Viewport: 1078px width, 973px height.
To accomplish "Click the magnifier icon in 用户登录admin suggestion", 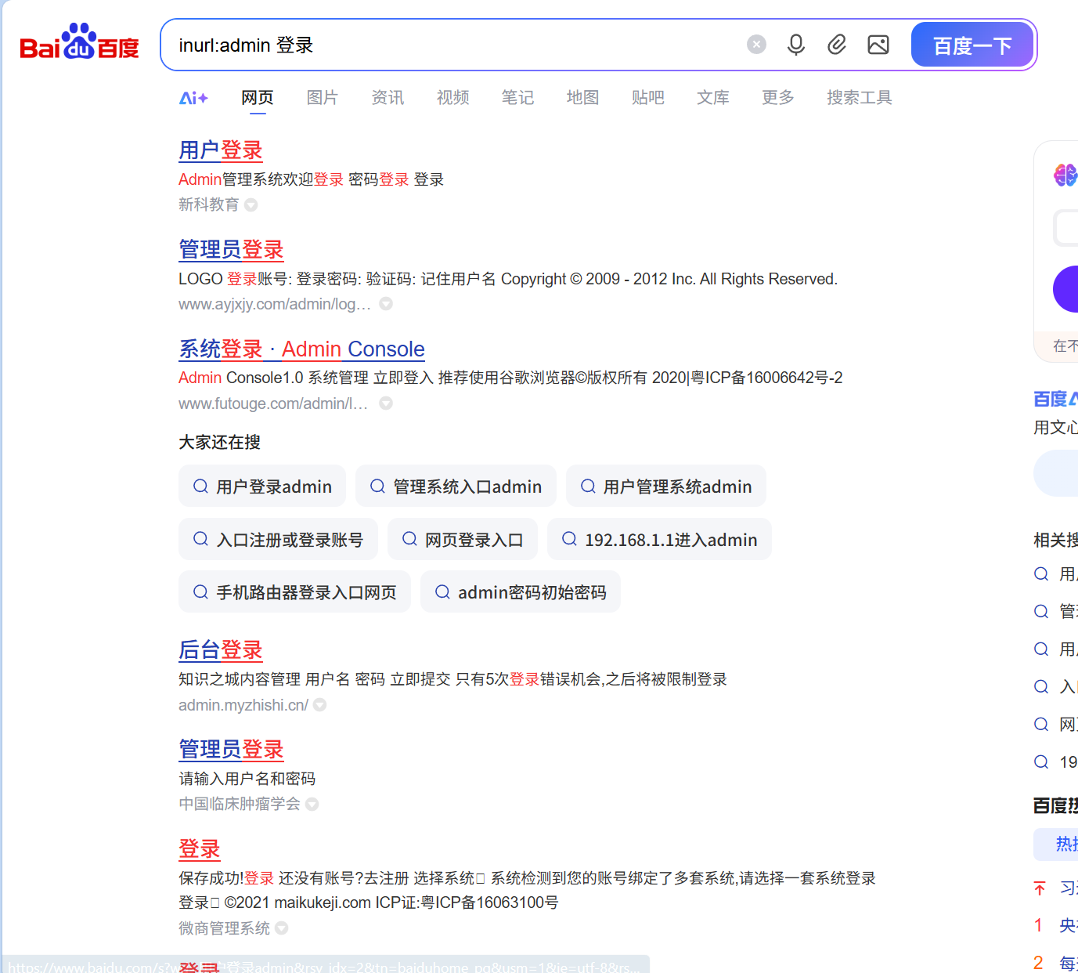I will click(x=200, y=486).
